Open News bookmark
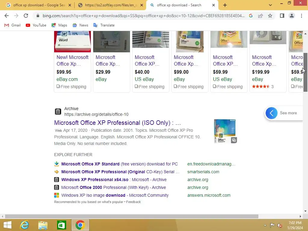308x231 pixels. click(80, 25)
